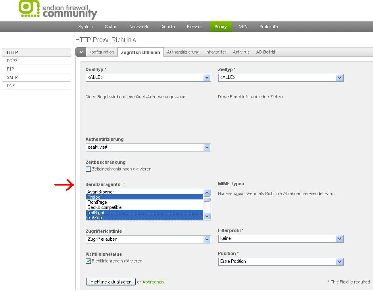Click the Richtline aktualisieren button
The image size is (373, 291).
click(111, 282)
